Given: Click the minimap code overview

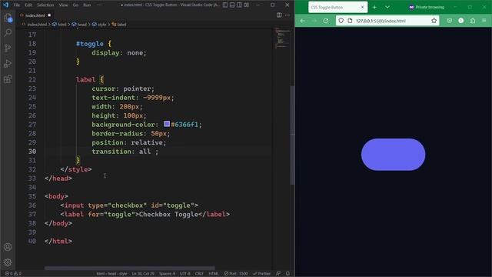Looking at the screenshot, I should [x=282, y=39].
